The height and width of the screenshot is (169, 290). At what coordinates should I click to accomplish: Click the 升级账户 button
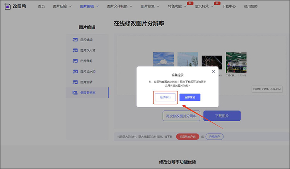(x=215, y=137)
